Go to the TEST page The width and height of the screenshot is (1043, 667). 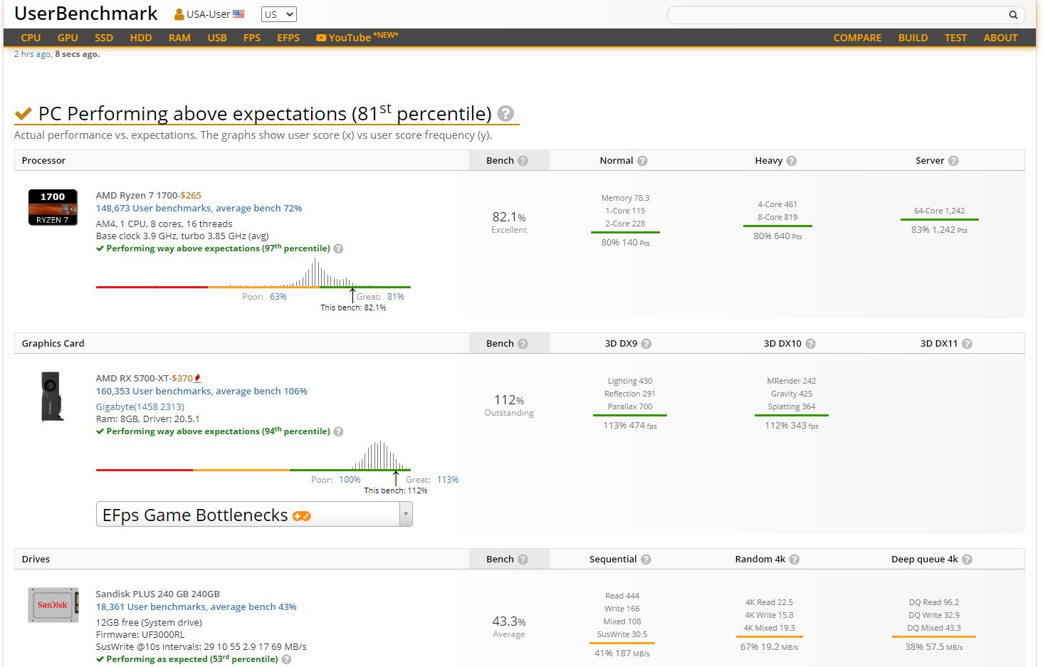[955, 38]
